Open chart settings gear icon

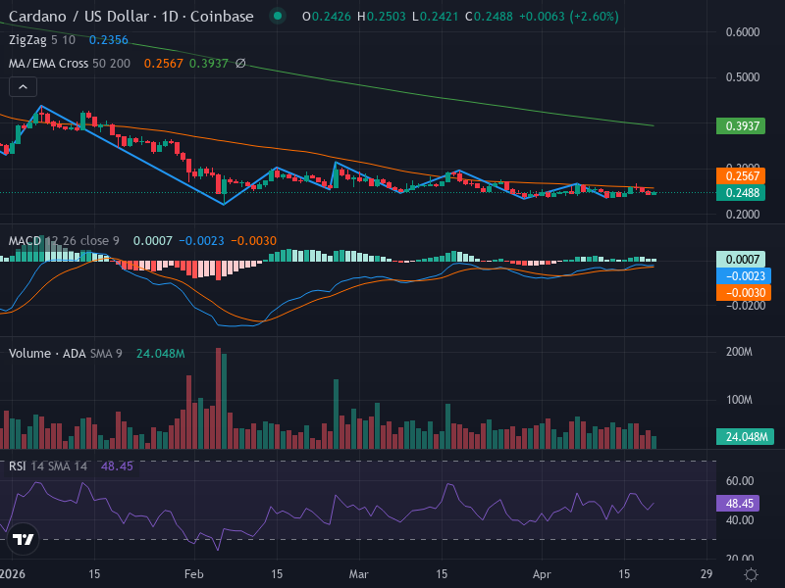click(x=751, y=574)
